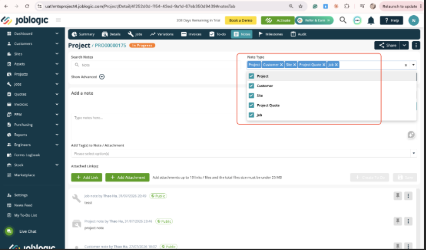Switch to the Details tab

[111, 34]
